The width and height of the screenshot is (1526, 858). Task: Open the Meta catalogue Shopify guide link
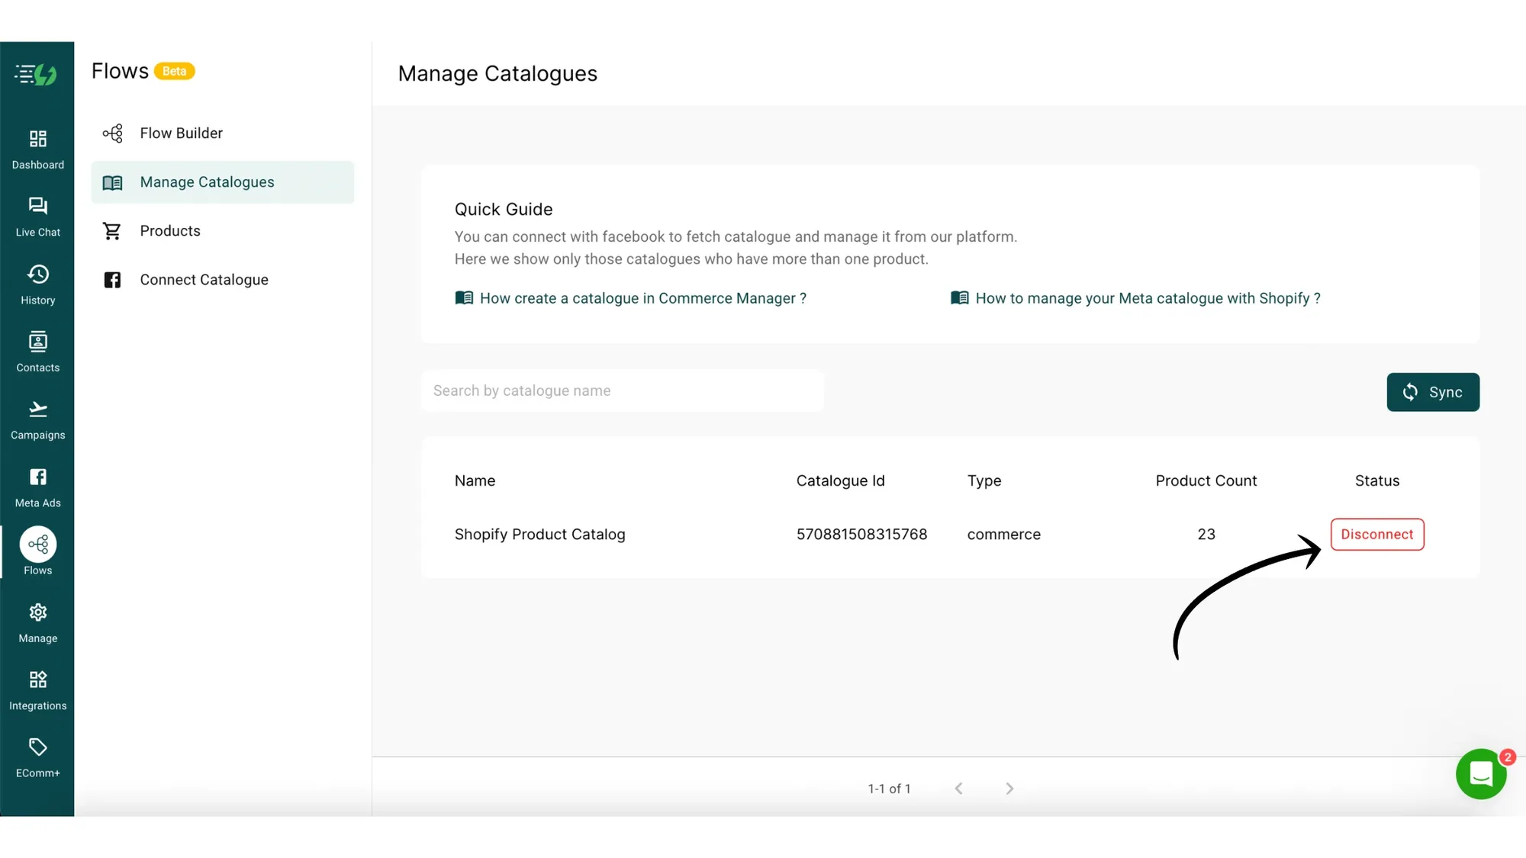coord(1148,298)
